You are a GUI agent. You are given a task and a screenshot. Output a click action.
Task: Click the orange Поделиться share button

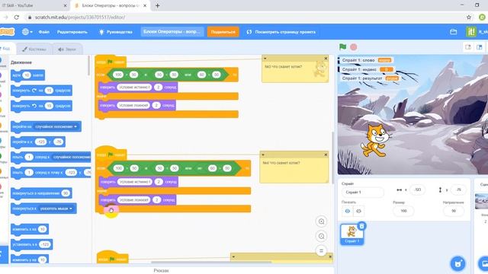tap(223, 32)
